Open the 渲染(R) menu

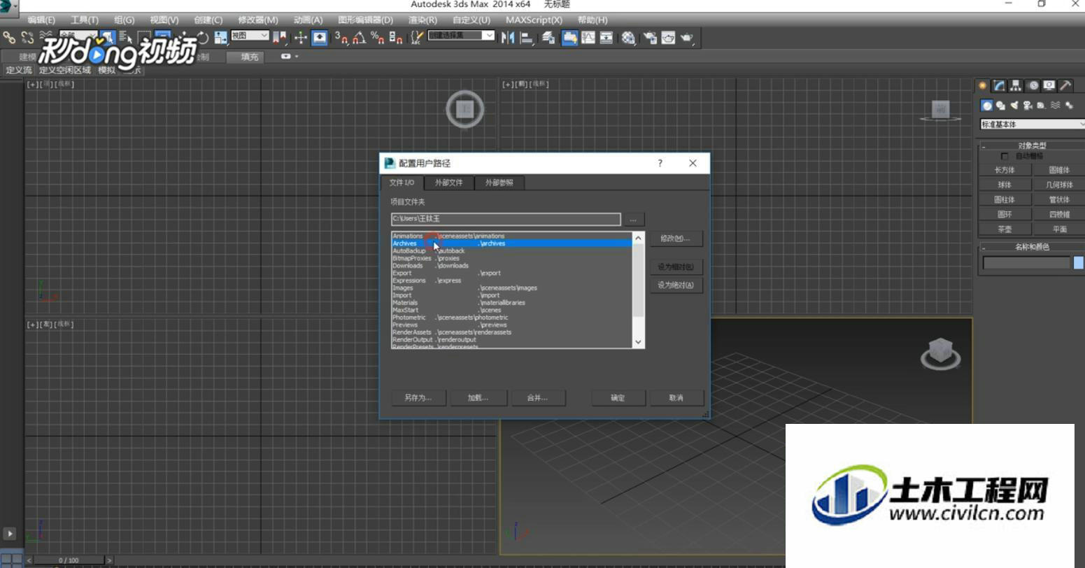tap(423, 20)
